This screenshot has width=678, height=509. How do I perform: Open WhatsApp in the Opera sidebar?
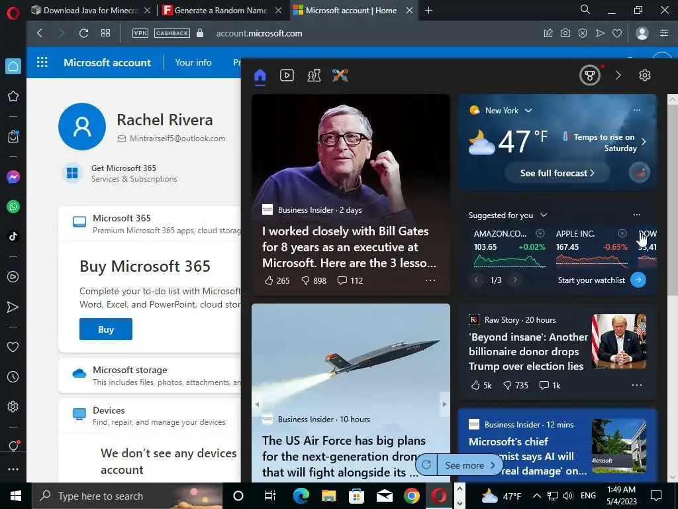[13, 207]
